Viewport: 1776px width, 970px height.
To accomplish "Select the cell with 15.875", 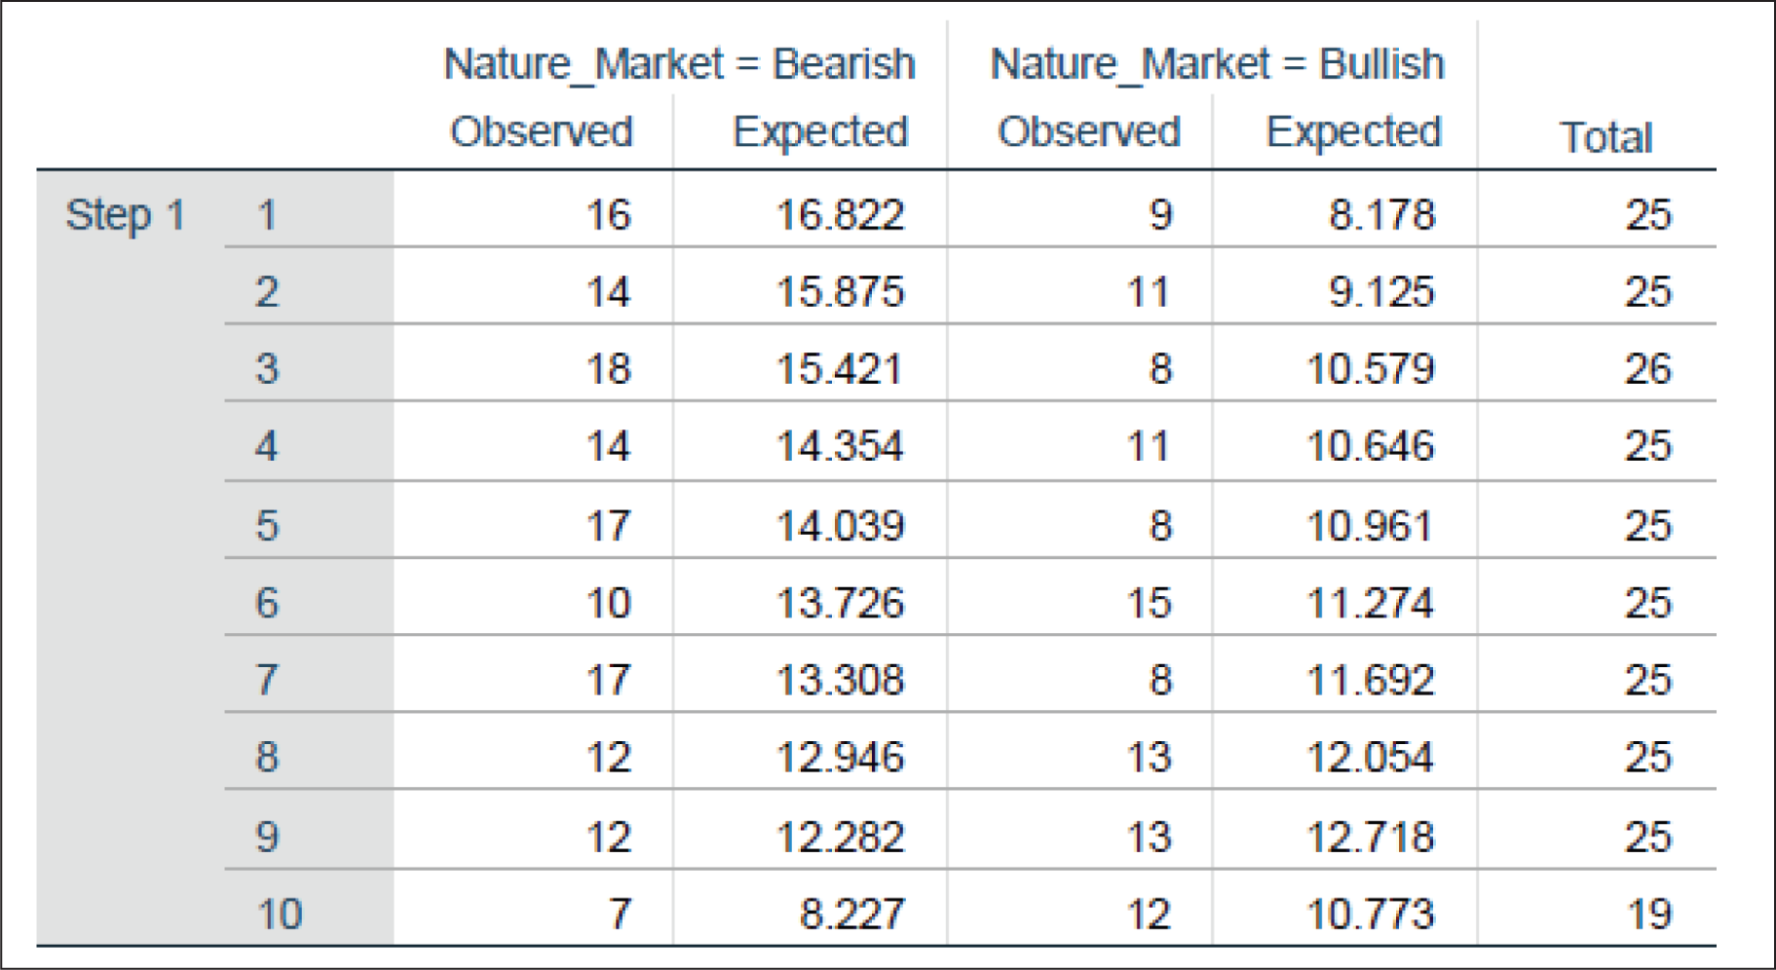I will (840, 291).
